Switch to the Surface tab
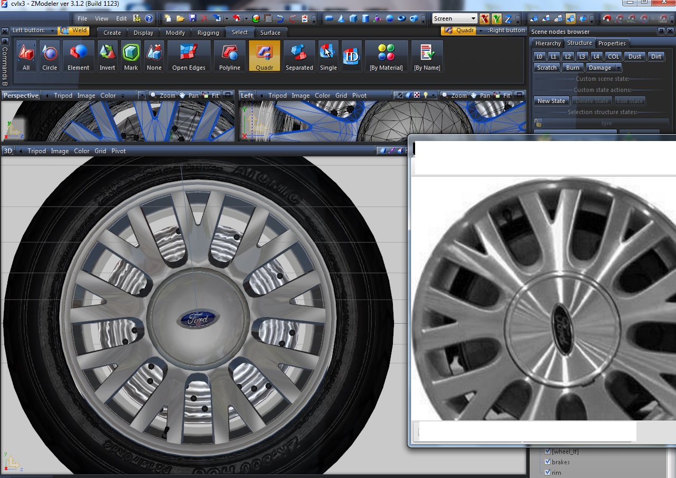The height and width of the screenshot is (478, 676). click(x=270, y=33)
